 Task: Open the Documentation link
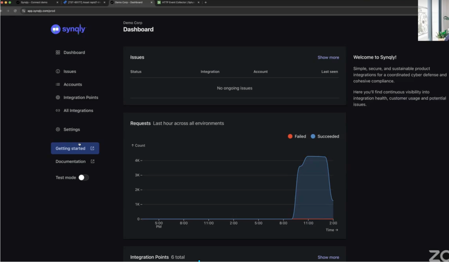point(75,161)
